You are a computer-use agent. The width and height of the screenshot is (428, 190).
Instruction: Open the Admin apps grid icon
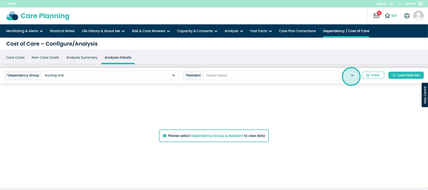point(421,4)
